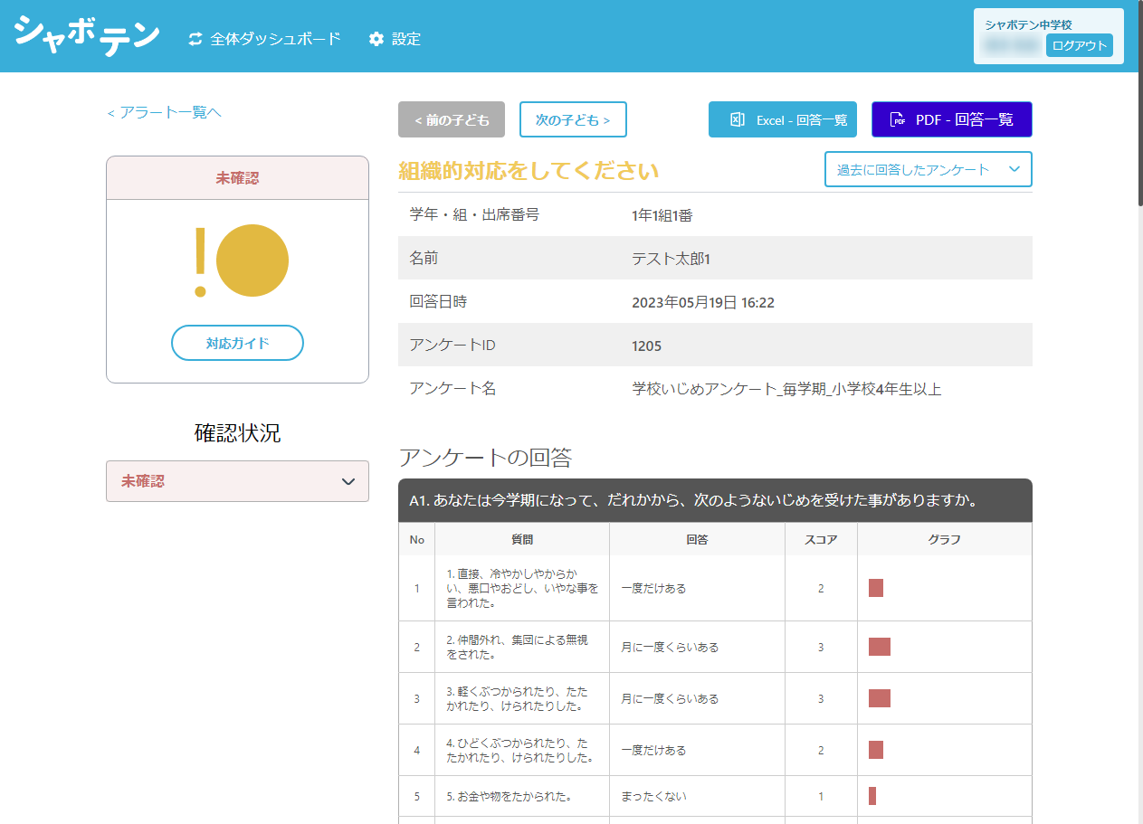Click the A1 question header bar

tap(715, 500)
